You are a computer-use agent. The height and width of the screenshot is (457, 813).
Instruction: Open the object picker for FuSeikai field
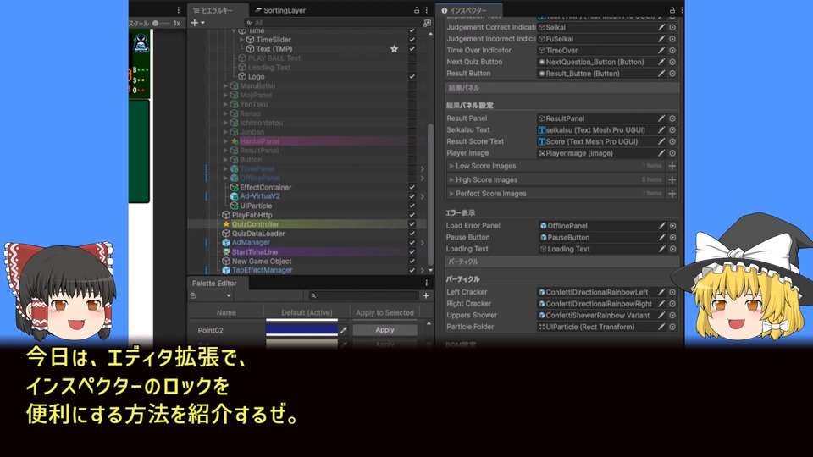click(x=672, y=39)
